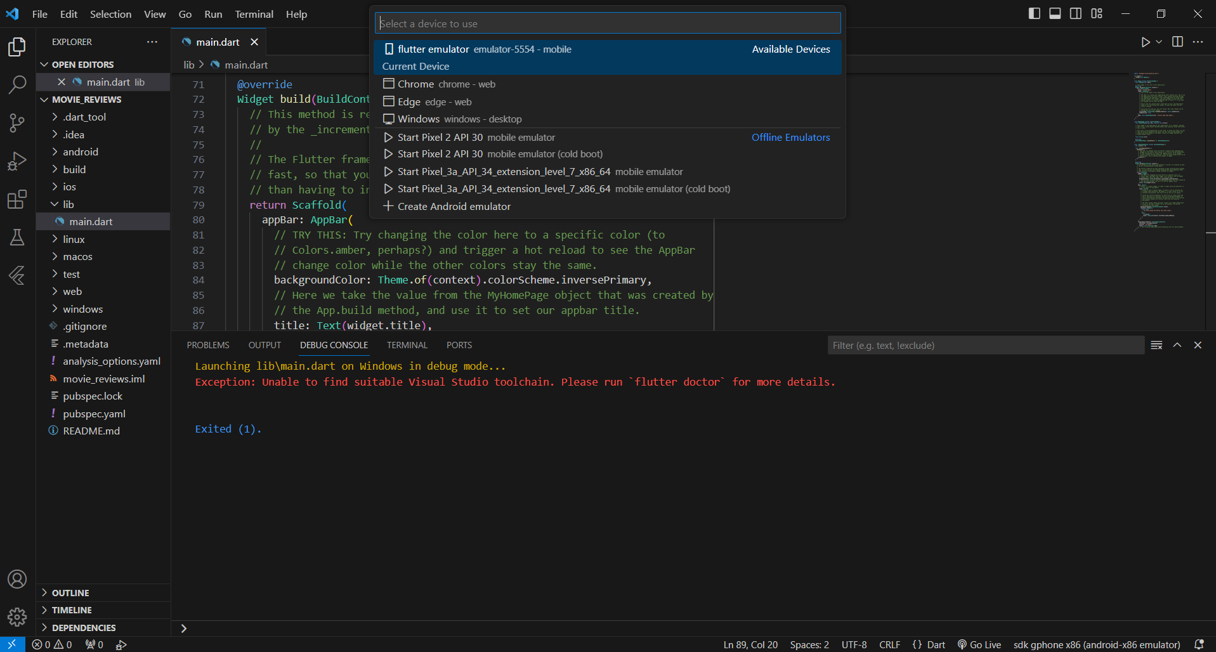Open the Explorer view in activity bar
The image size is (1216, 652).
(x=17, y=47)
